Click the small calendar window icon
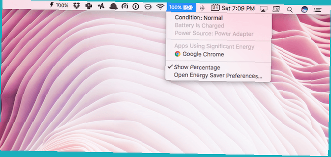 click(276, 9)
